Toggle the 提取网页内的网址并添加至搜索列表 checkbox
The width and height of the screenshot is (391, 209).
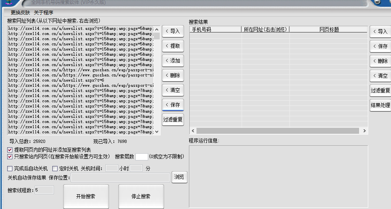click(10, 150)
